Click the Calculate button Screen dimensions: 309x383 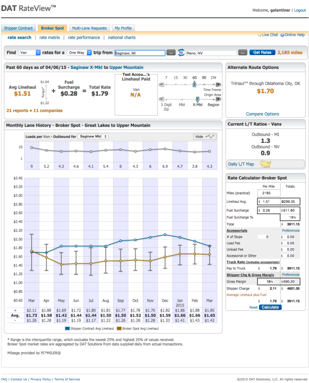point(270,307)
